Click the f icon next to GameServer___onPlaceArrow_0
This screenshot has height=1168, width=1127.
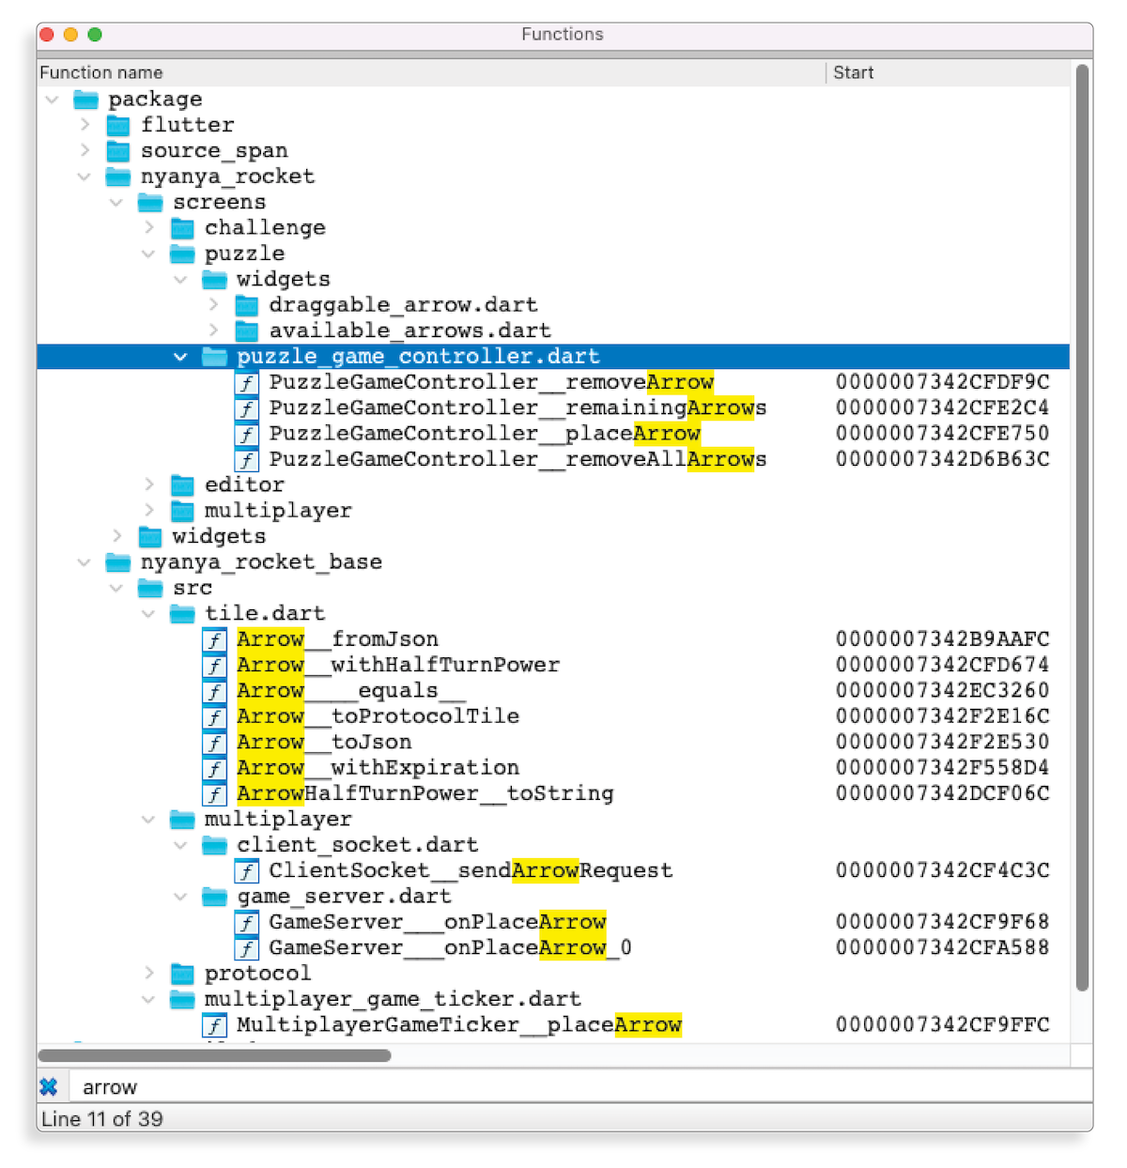(246, 948)
